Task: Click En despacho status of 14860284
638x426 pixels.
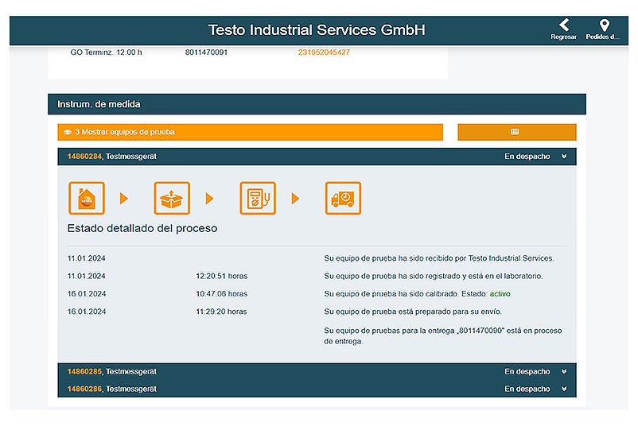Action: (527, 157)
